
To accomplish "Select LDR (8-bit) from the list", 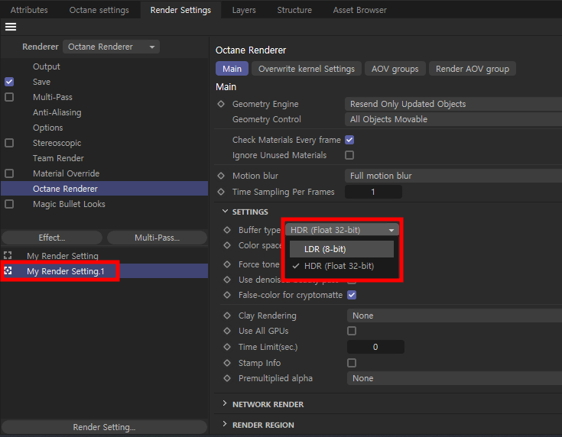I will 342,249.
